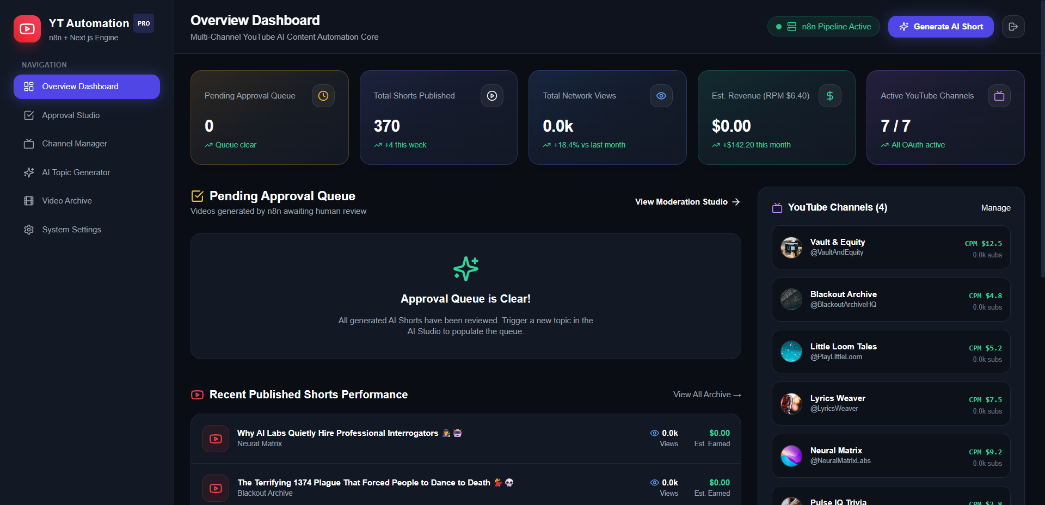Open the View All Archive link
1045x505 pixels.
pos(707,395)
